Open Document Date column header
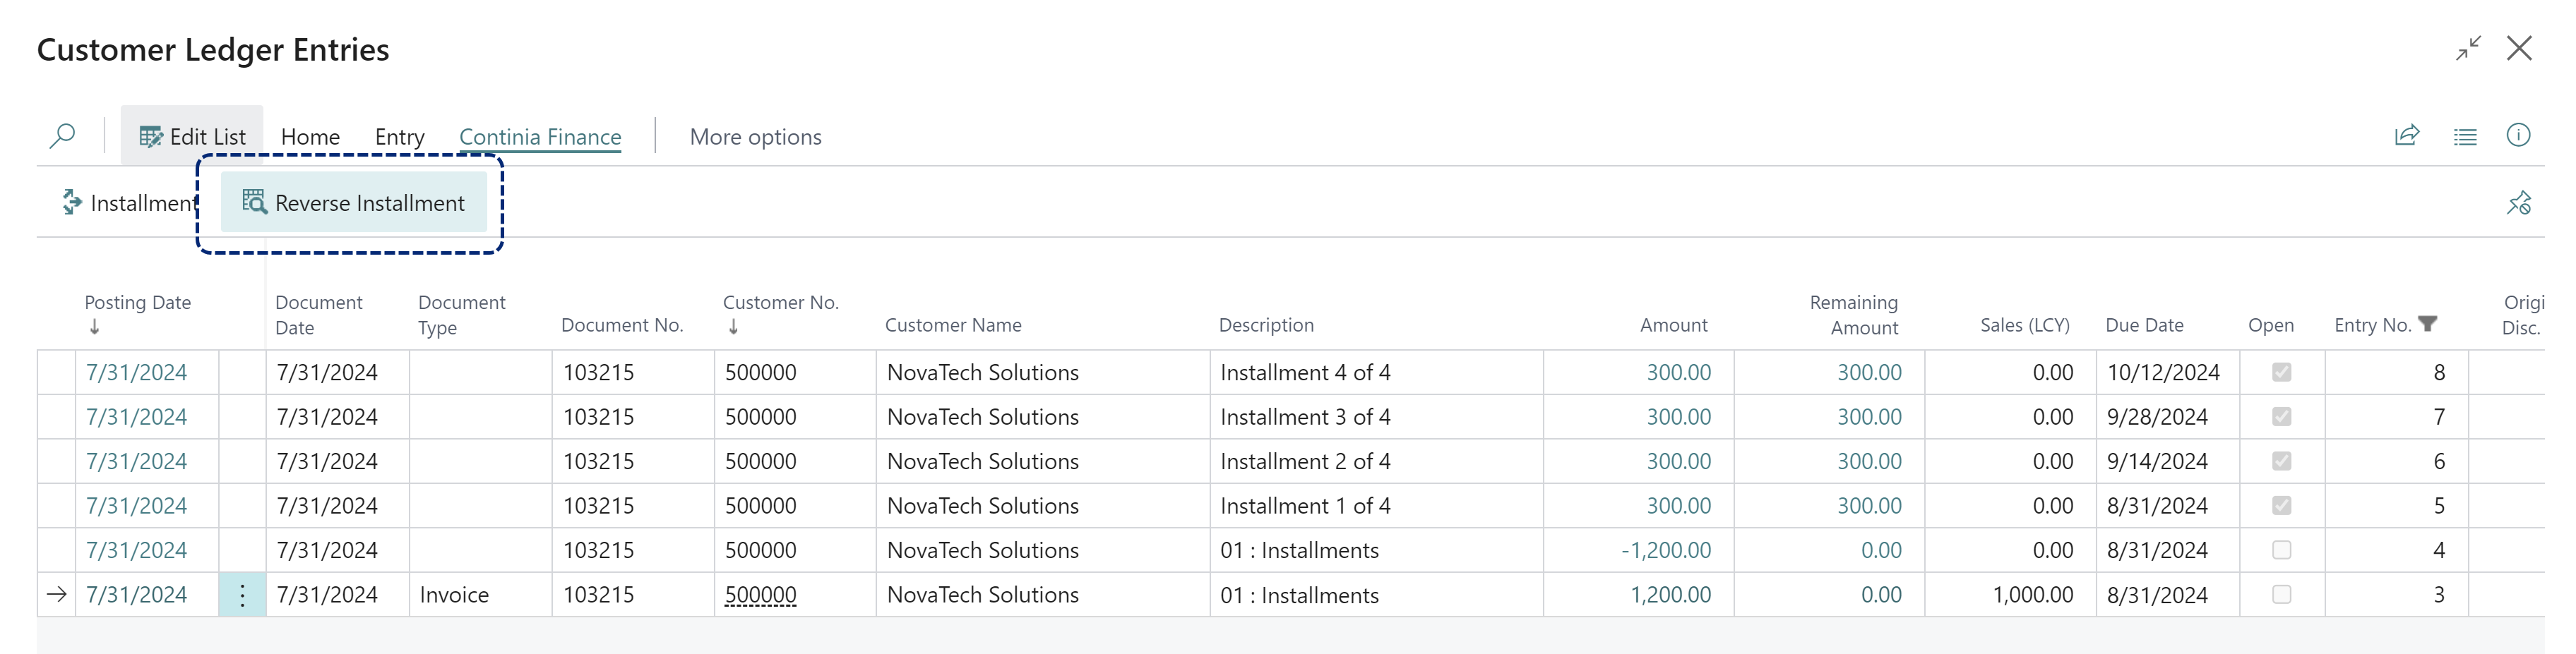Screen dimensions: 2576x654 (x=318, y=315)
